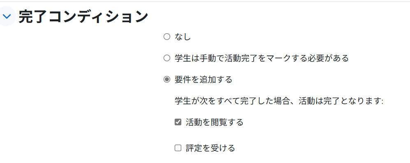Hide the completion conditions via arrow icon
The width and height of the screenshot is (410, 163).
pyautogui.click(x=7, y=16)
